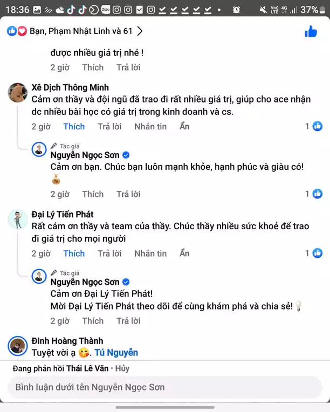Toggle Thích on Đại Lý Tiến Phát's comment
Screen dimensions: 330x412
tap(74, 253)
